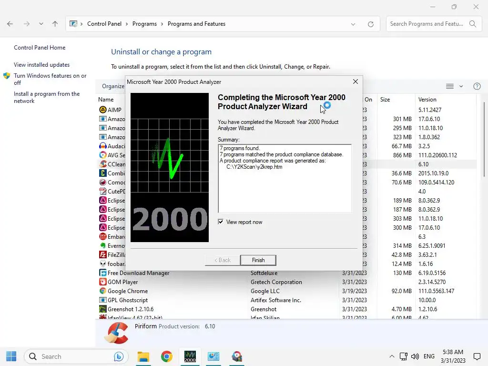Click the forward navigation arrow
Image resolution: width=488 pixels, height=366 pixels.
[x=27, y=24]
